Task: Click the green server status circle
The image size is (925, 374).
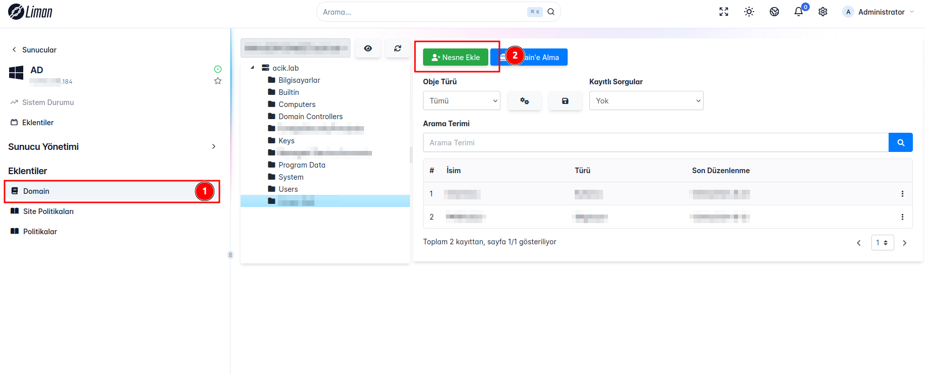Action: click(218, 69)
